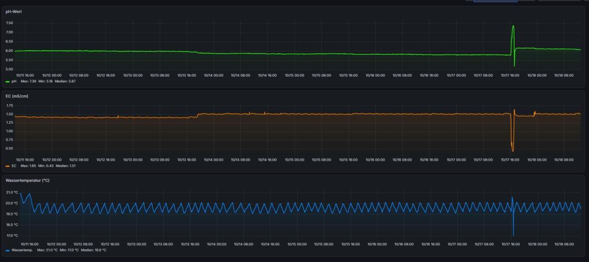This screenshot has height=262, width=589.
Task: Click the green pH legend color swatch
Action: pyautogui.click(x=7, y=81)
